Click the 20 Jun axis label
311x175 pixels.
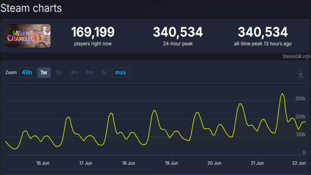point(214,163)
